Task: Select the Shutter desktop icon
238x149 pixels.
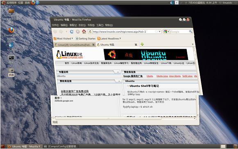Action: click(x=11, y=45)
